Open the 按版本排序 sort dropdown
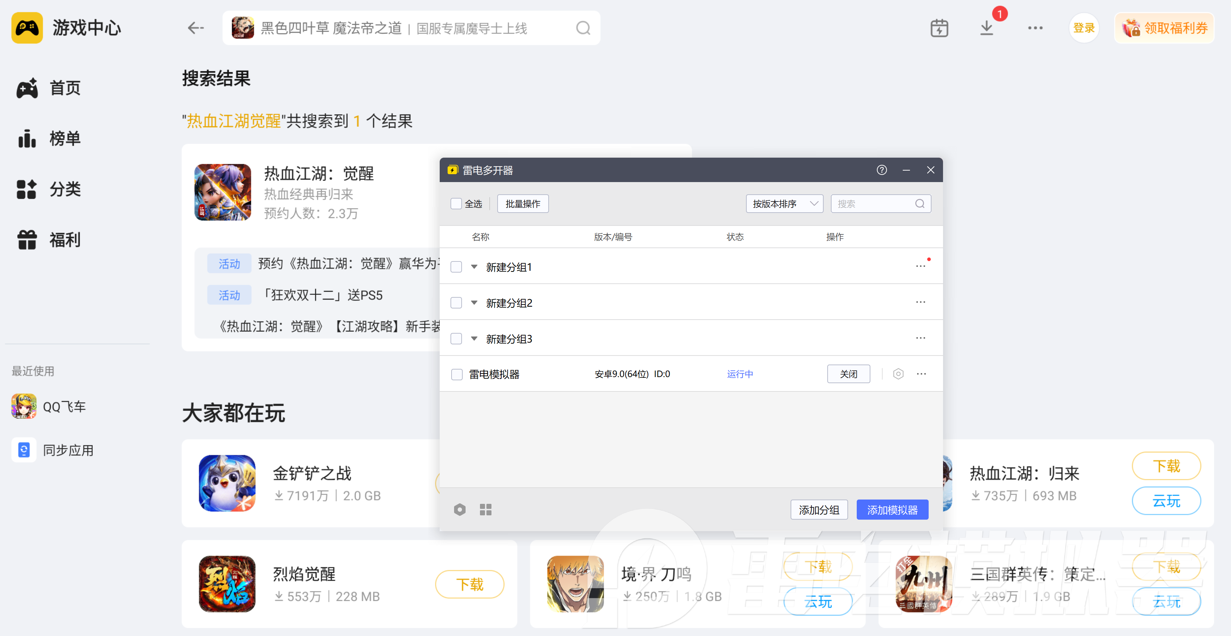This screenshot has height=636, width=1231. pos(784,204)
